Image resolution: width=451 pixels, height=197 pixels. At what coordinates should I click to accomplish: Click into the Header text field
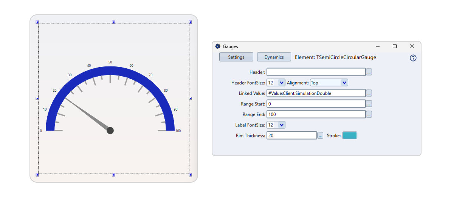[x=316, y=72]
